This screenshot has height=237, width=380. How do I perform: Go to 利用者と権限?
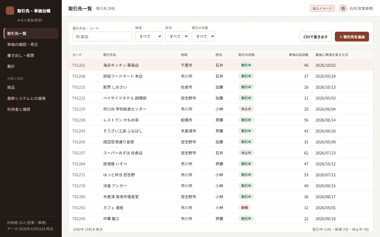click(x=31, y=109)
